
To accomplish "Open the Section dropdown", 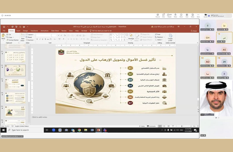I will tap(30, 40).
